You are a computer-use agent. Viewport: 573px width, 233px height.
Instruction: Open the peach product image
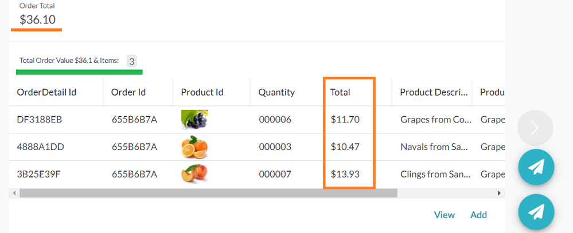(x=195, y=174)
